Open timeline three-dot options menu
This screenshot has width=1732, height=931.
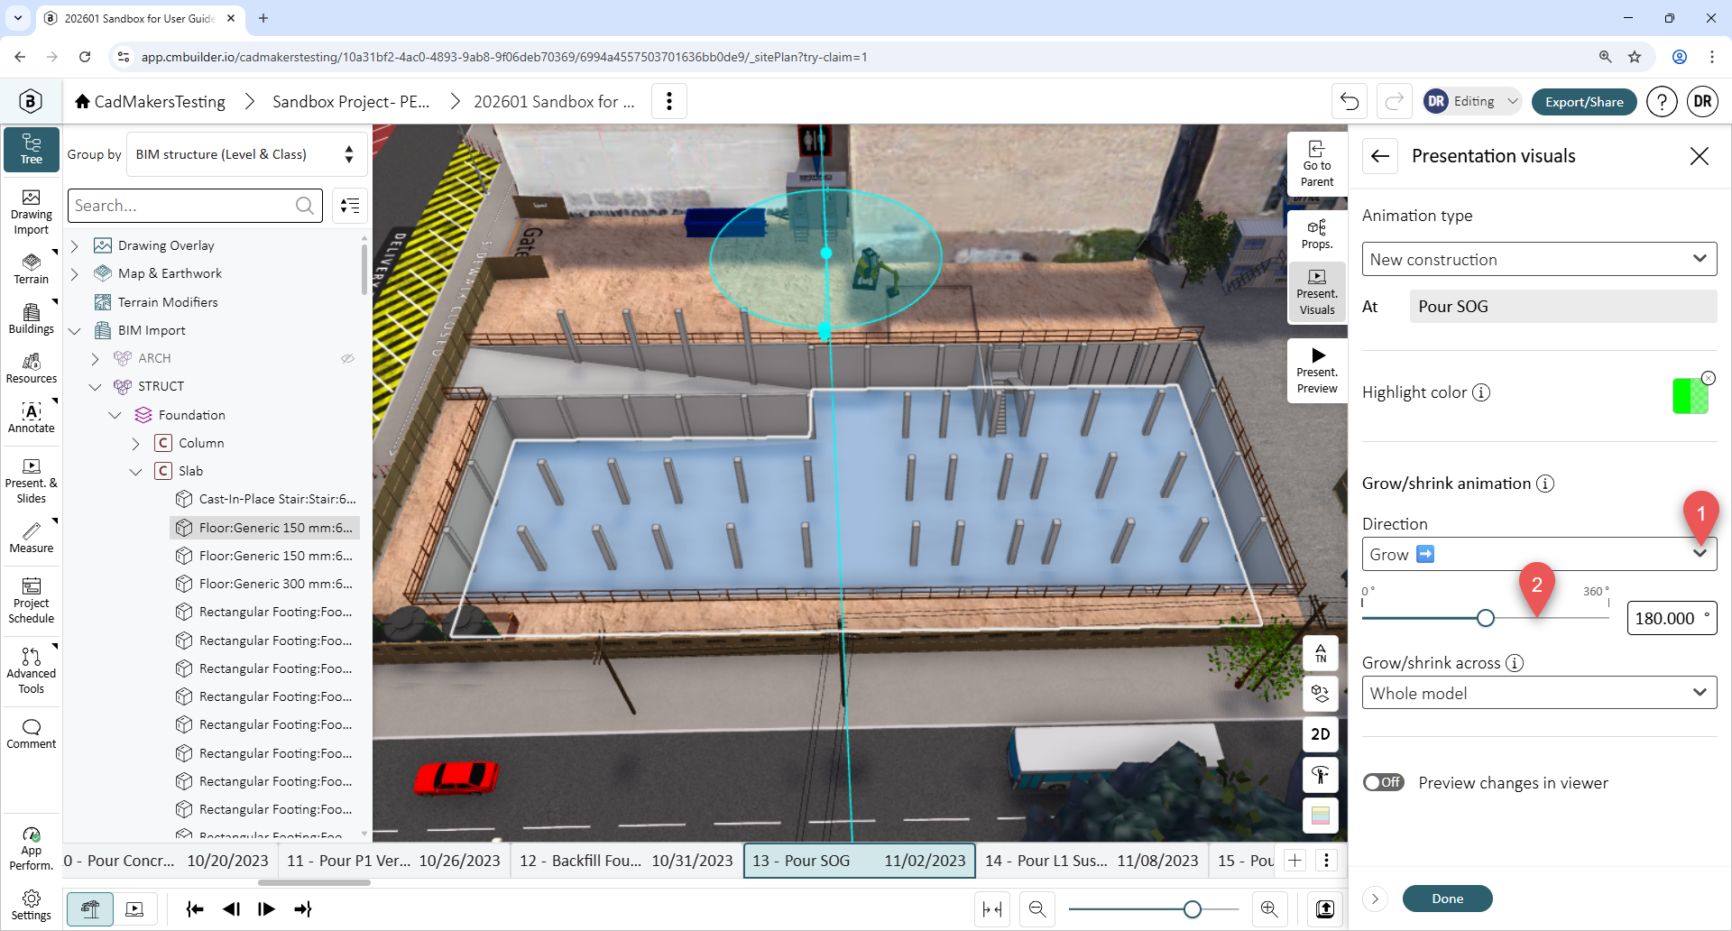(1326, 861)
